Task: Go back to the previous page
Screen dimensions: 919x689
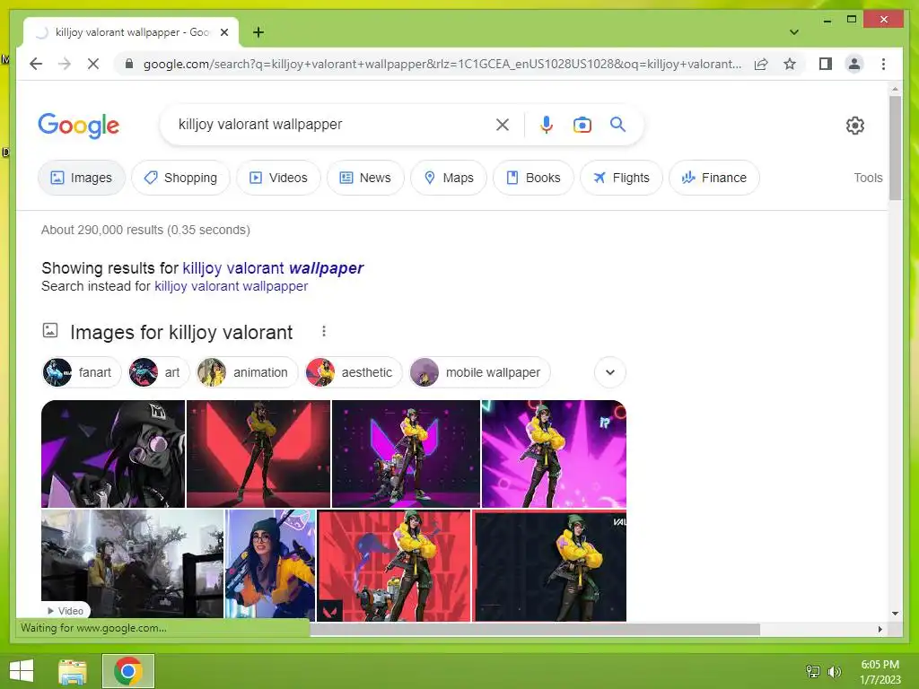Action: pyautogui.click(x=36, y=64)
